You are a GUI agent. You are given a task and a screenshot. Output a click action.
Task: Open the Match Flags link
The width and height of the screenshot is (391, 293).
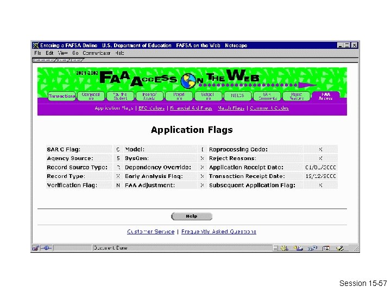[x=231, y=108]
